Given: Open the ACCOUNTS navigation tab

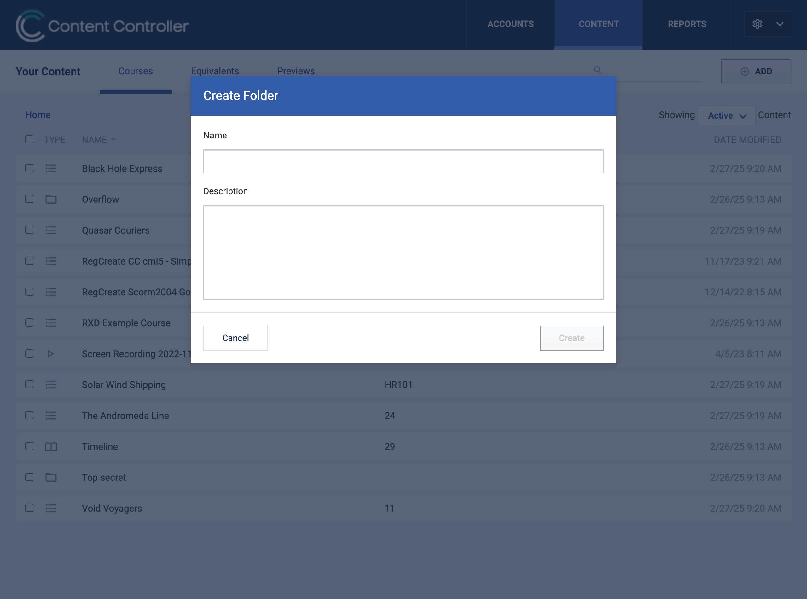Looking at the screenshot, I should click(510, 24).
